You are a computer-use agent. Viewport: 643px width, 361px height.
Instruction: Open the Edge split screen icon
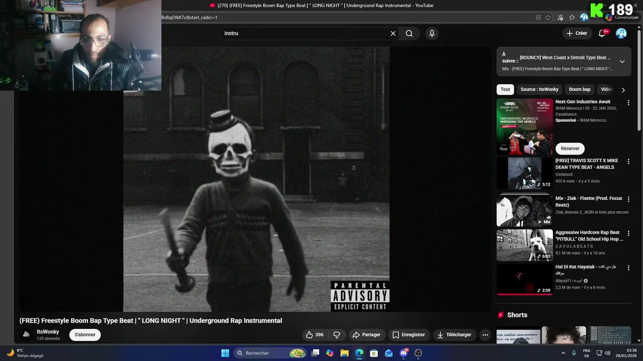click(x=539, y=17)
